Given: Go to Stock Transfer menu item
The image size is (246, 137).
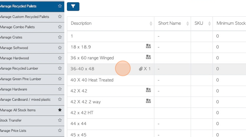Looking at the screenshot, I should tap(11, 120).
